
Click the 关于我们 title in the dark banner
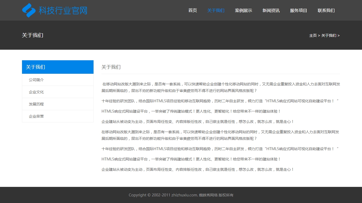(32, 35)
